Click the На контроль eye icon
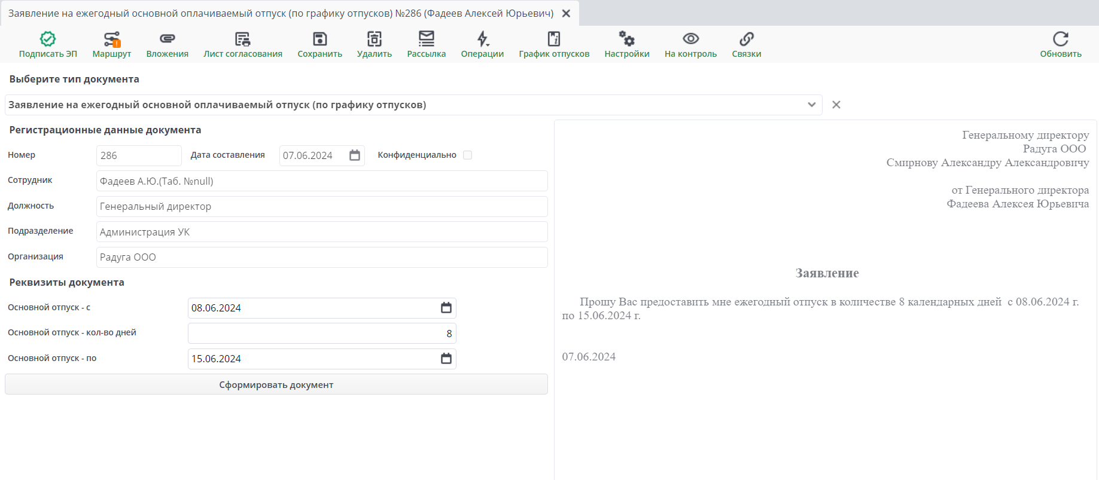 click(691, 39)
